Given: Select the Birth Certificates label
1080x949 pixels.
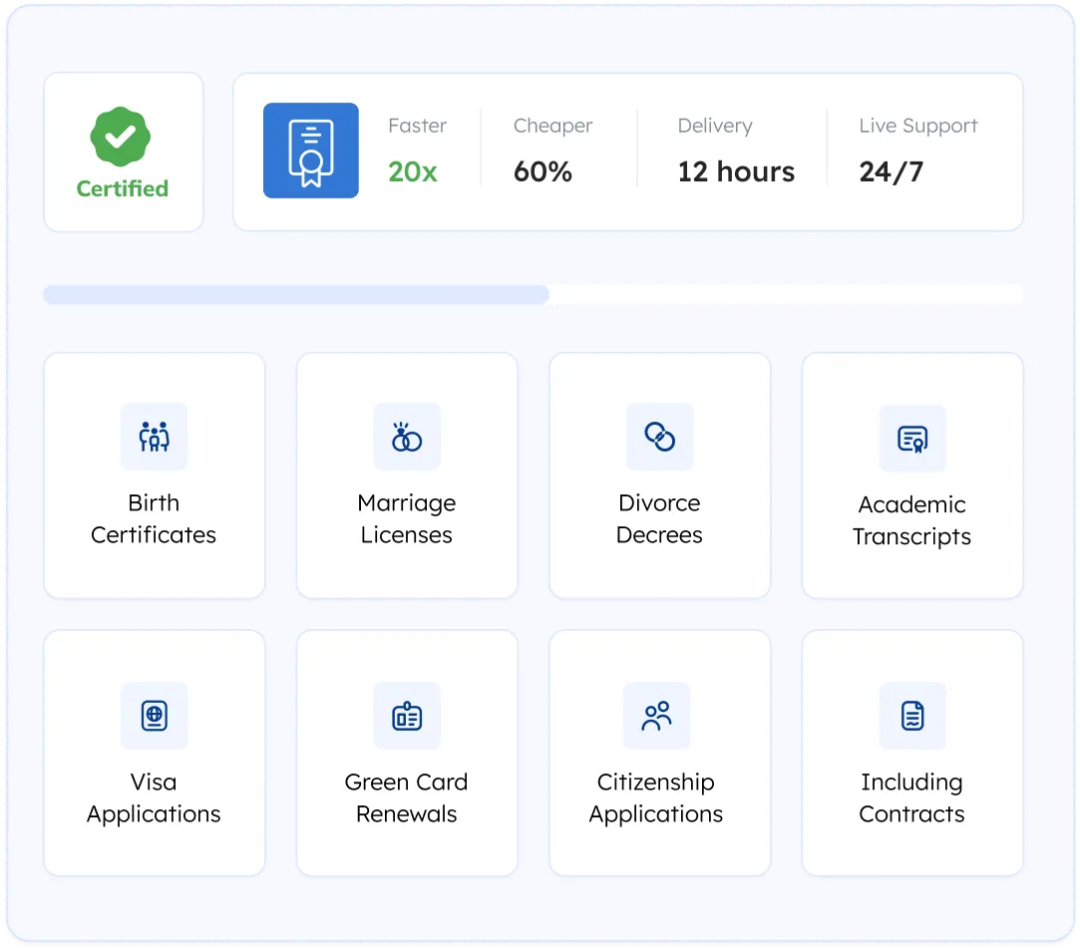Looking at the screenshot, I should pyautogui.click(x=154, y=518).
